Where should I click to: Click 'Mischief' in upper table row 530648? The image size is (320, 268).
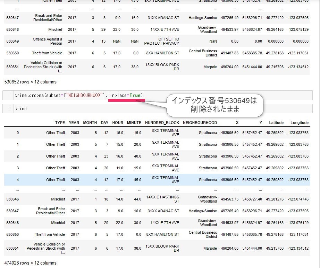[x=55, y=29]
